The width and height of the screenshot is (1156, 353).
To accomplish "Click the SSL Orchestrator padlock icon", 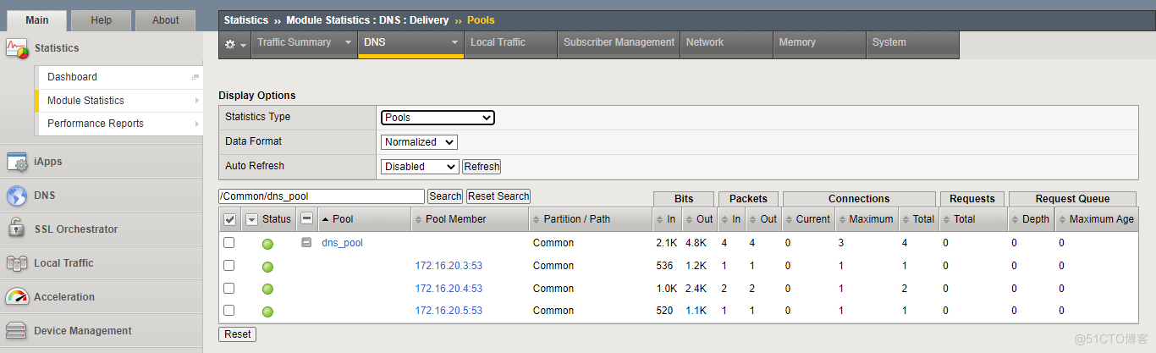I will pos(17,229).
